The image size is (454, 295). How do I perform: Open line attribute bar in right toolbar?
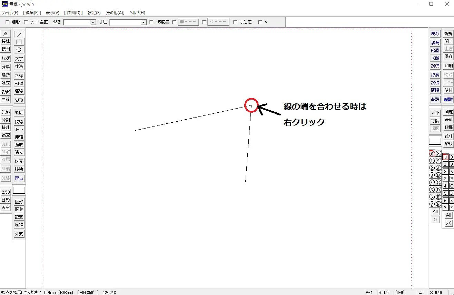[435, 141]
